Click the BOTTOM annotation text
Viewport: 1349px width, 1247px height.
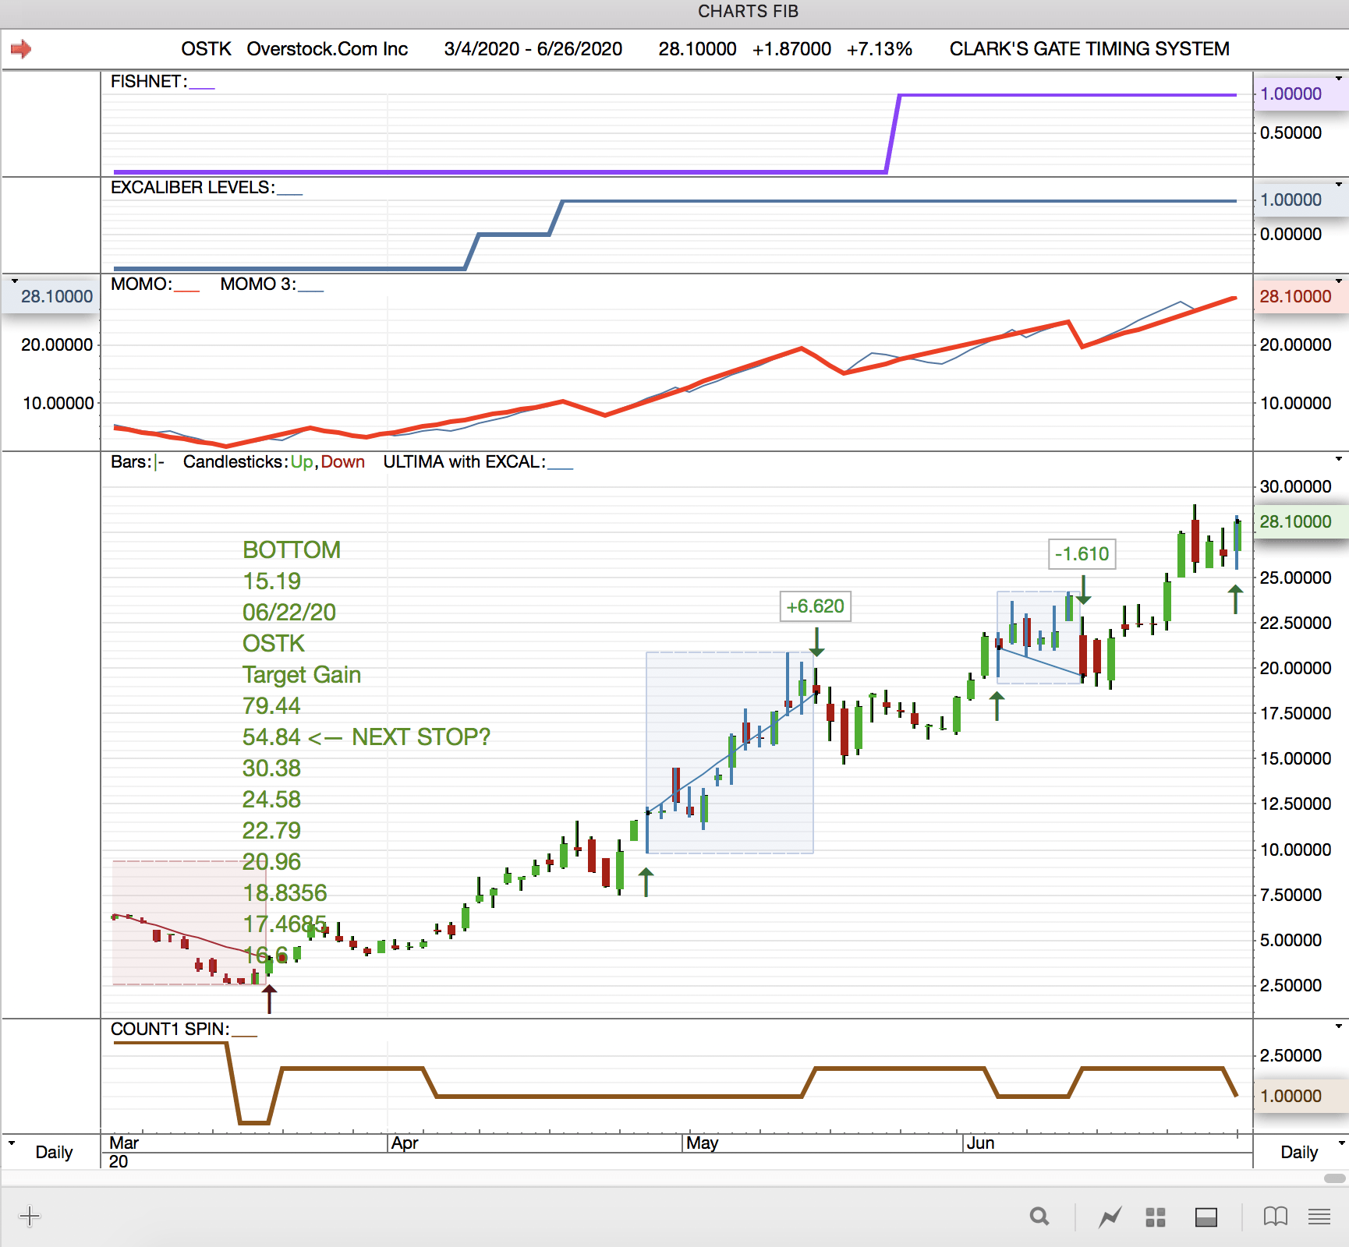coord(292,550)
